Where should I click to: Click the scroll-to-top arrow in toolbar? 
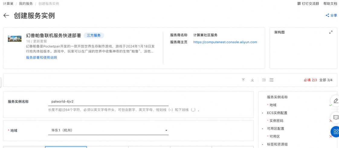pyautogui.click(x=243, y=80)
